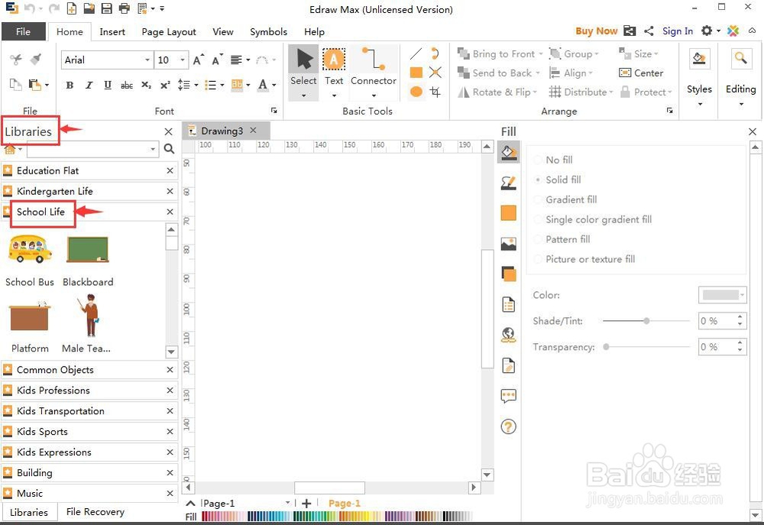Open the Fill bucket panel icon
Viewport: 764px width, 525px height.
(x=509, y=153)
